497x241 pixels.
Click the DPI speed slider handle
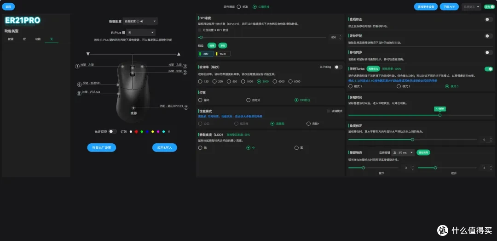[x=201, y=37]
